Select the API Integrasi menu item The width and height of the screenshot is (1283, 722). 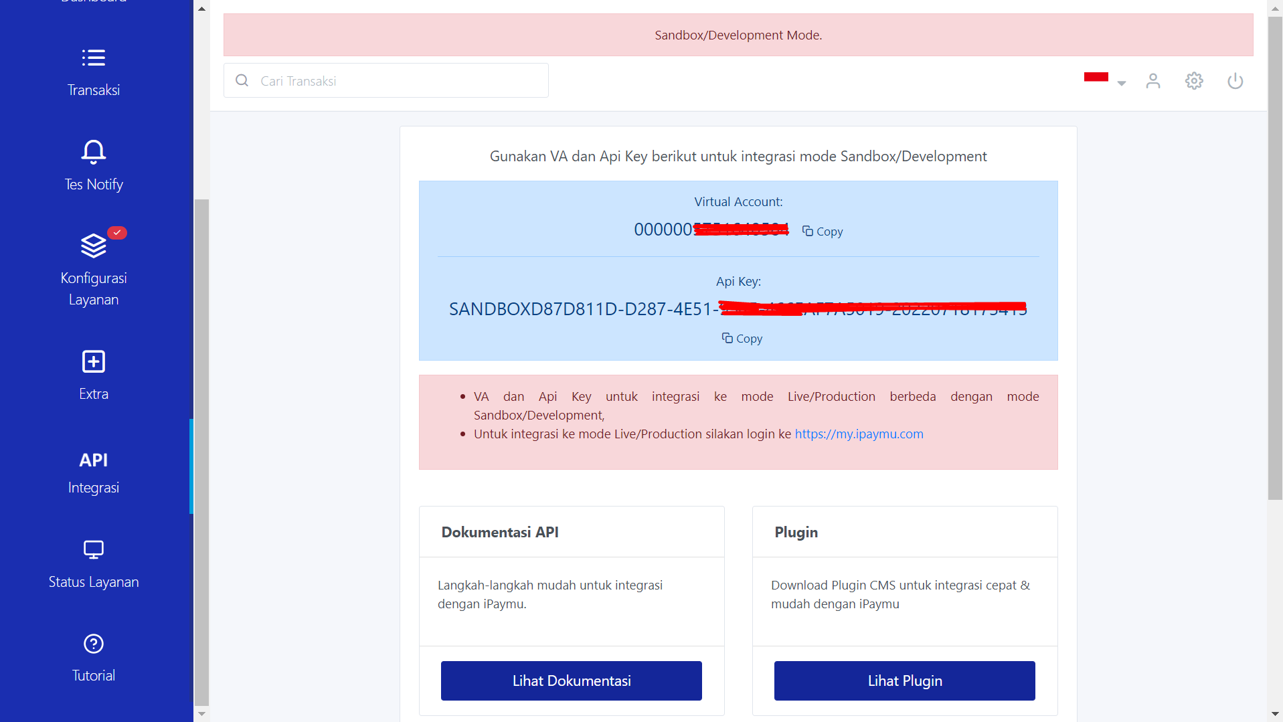[93, 472]
